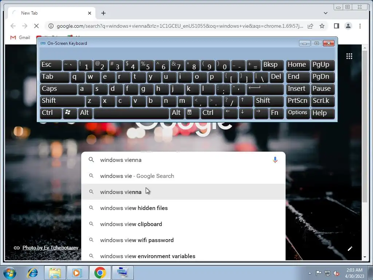Open the Windows Start button

coord(10,273)
